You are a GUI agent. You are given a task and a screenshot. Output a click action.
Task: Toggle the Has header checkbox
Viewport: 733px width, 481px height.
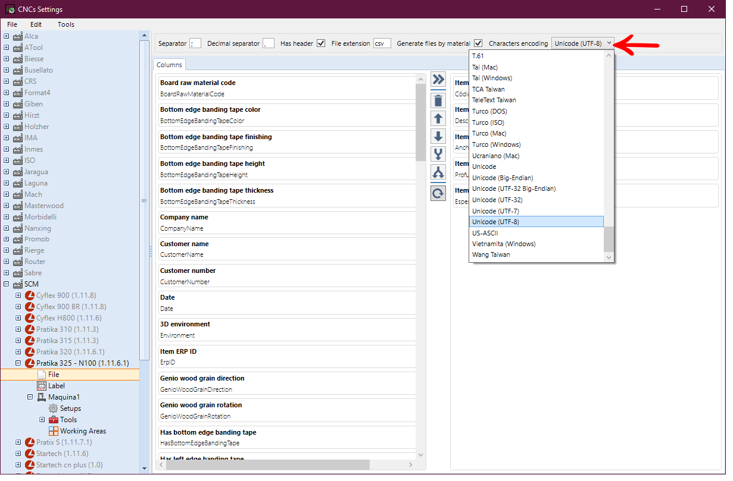(321, 43)
